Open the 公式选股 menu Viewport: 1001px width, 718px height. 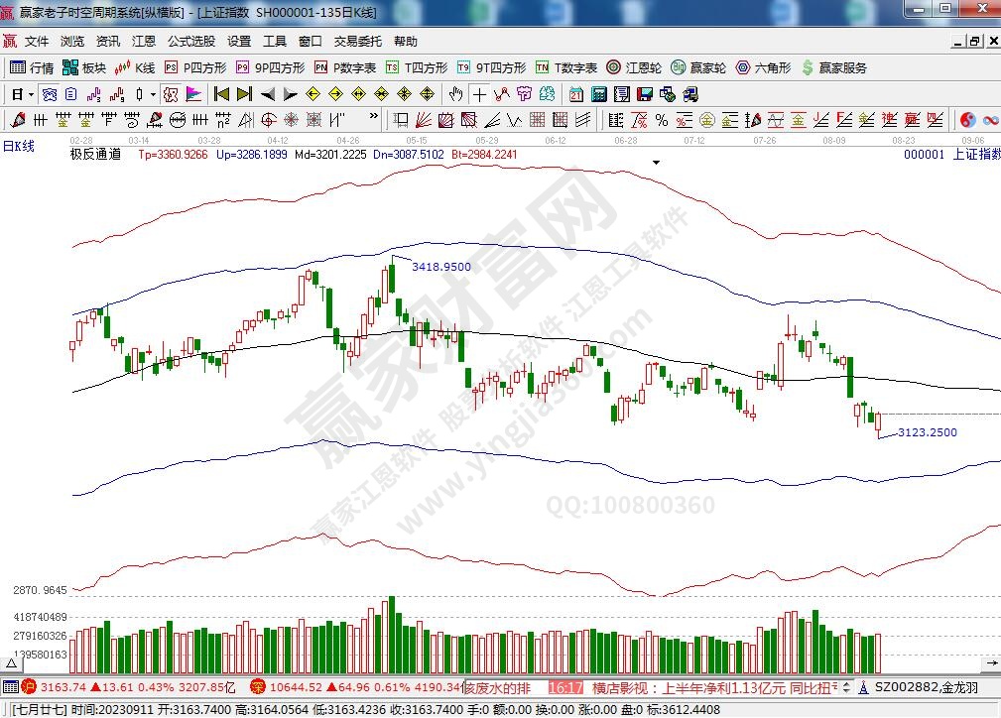click(x=190, y=42)
